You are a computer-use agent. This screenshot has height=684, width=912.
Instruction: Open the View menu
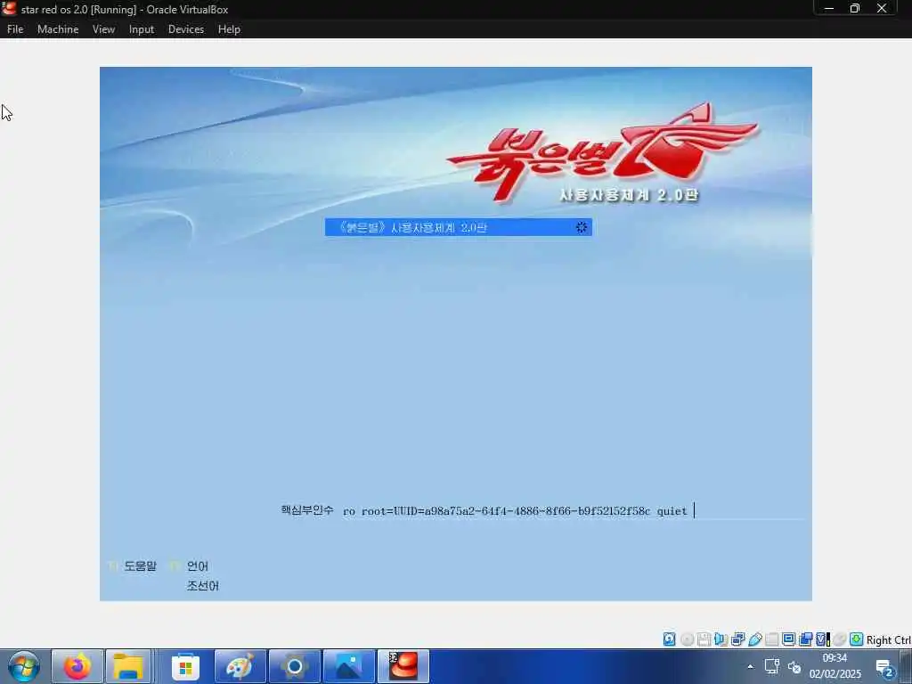click(103, 29)
